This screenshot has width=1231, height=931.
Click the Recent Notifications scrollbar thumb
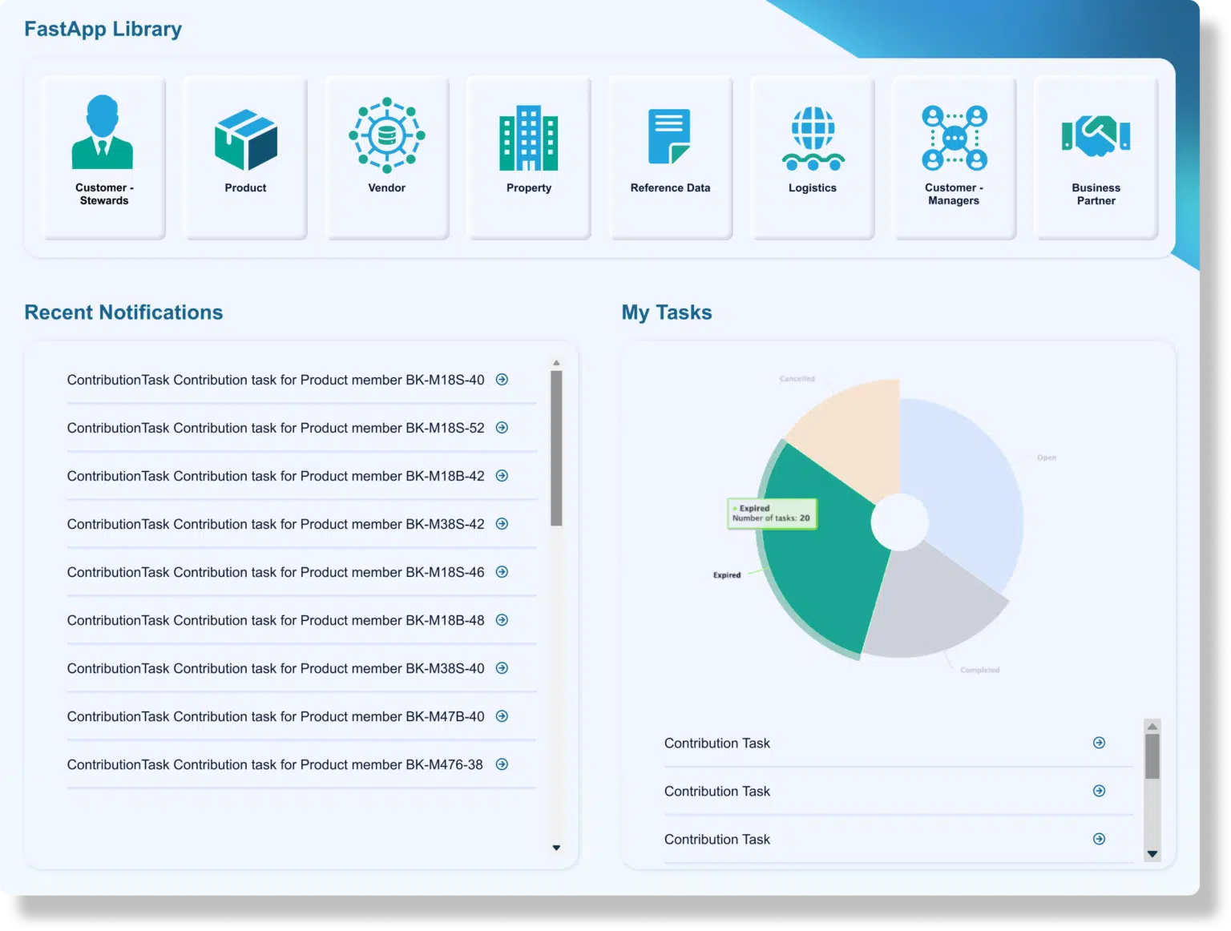[x=556, y=447]
